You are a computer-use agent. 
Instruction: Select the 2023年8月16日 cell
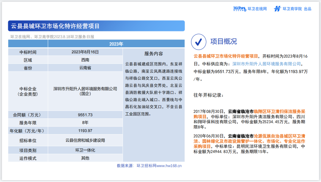coord(85,52)
